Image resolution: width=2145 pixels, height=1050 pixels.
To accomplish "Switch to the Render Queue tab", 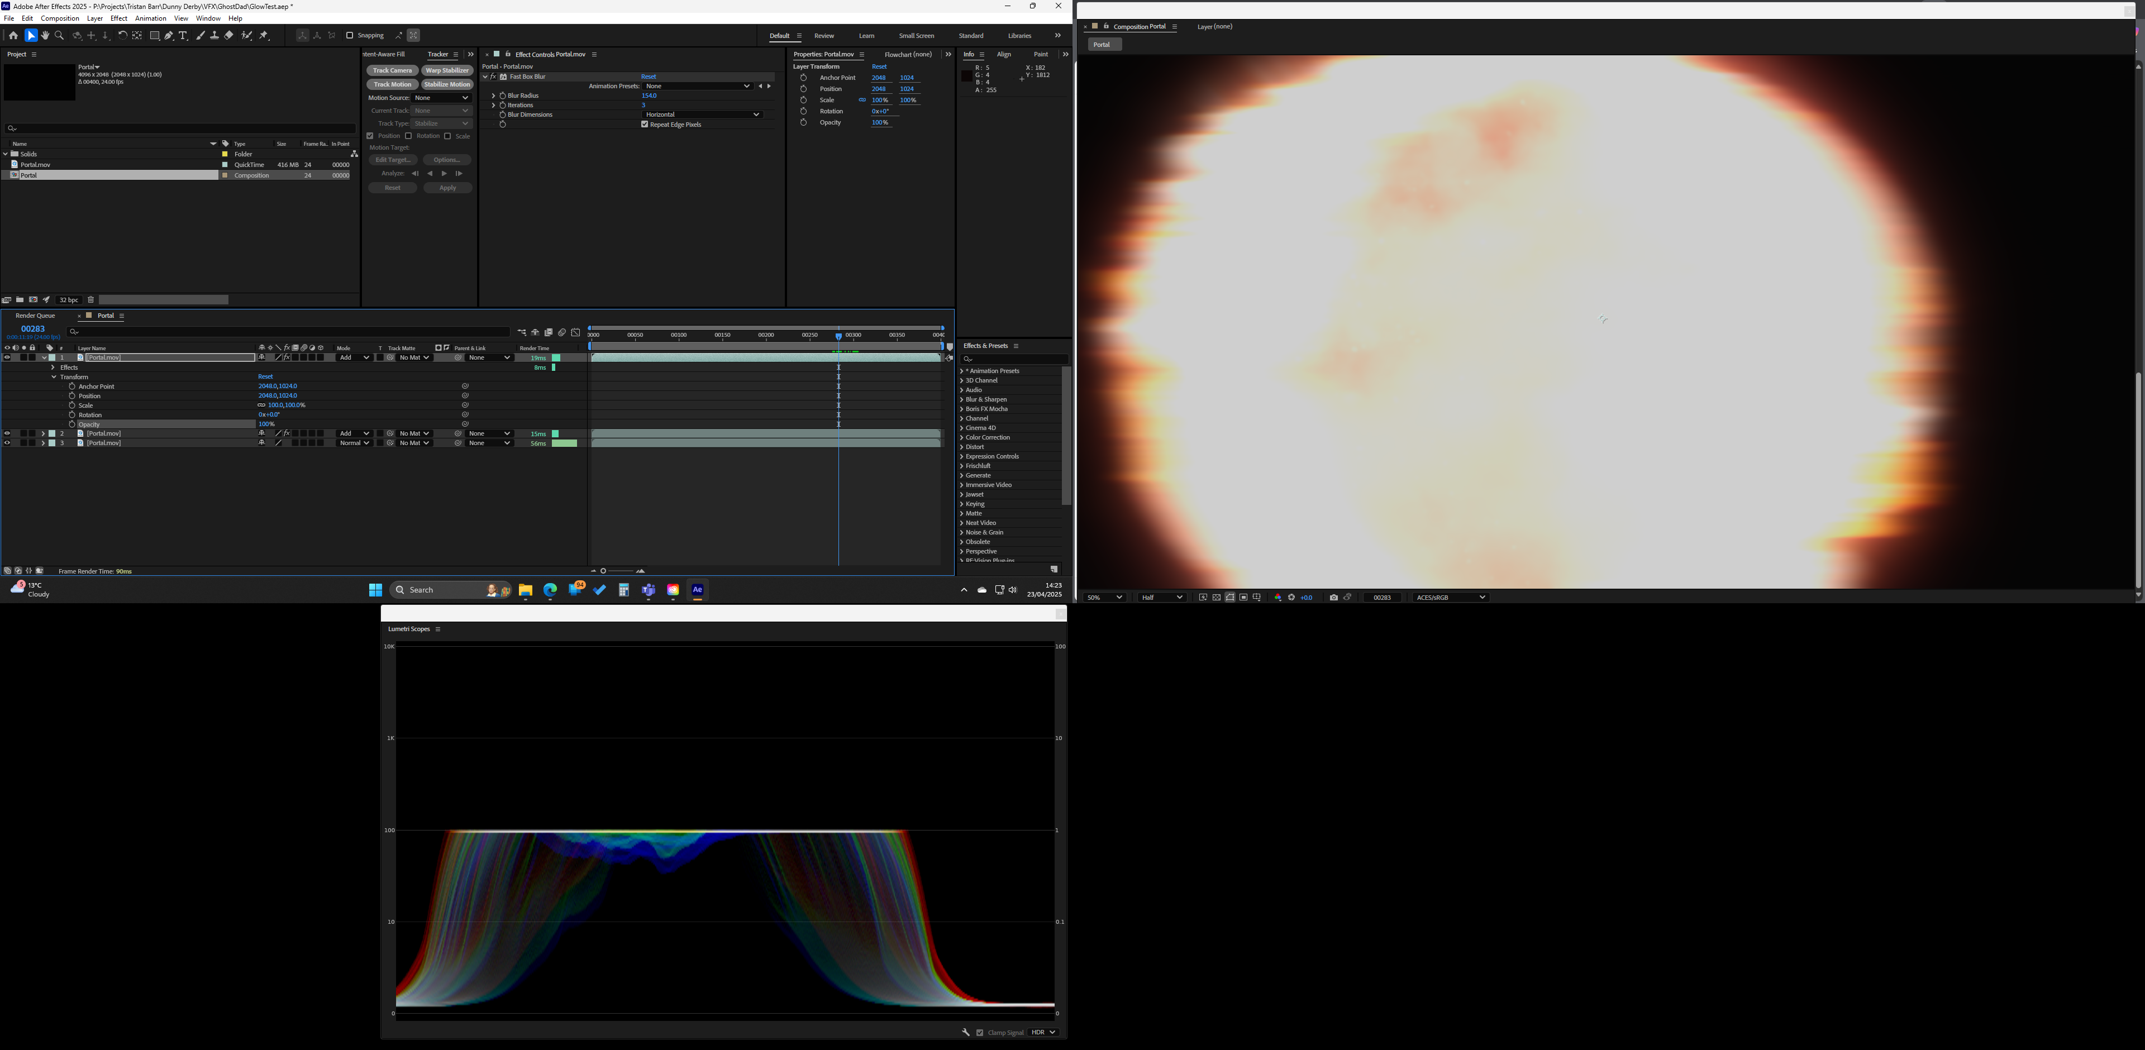I will click(x=35, y=315).
